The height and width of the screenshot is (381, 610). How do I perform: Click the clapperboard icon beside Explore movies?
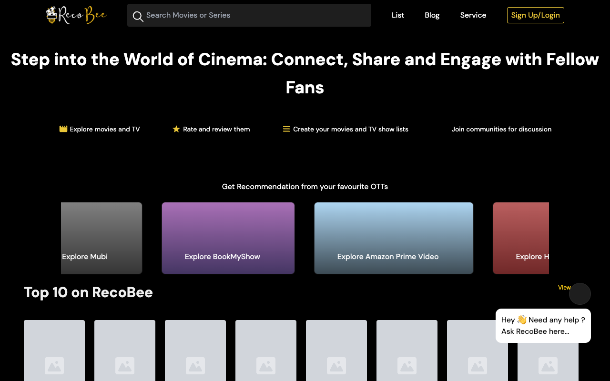(63, 129)
